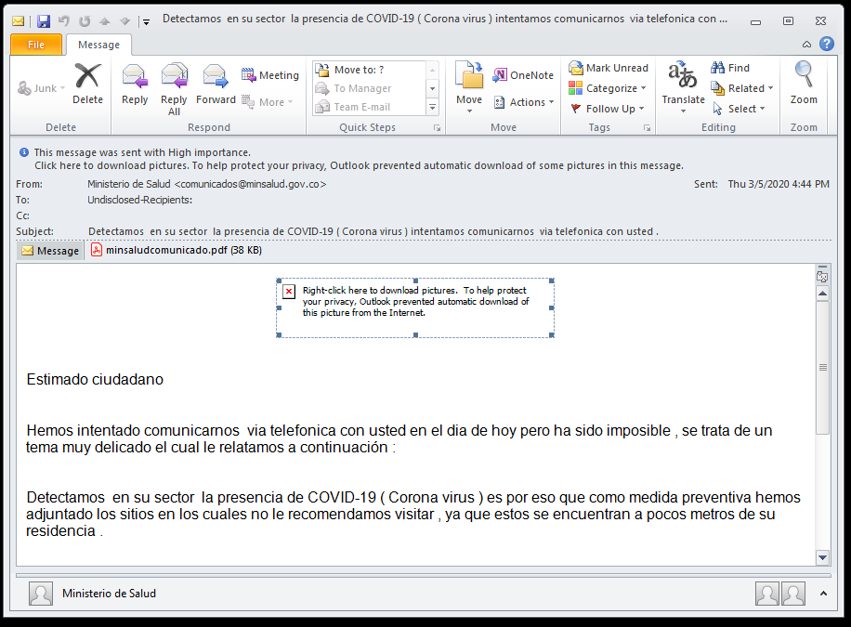Click sent date Thu 3/5/2020 4:44 PM

pos(779,184)
